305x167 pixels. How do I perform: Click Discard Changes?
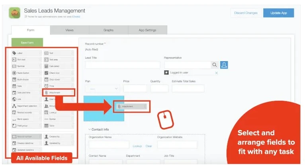[x=246, y=13]
